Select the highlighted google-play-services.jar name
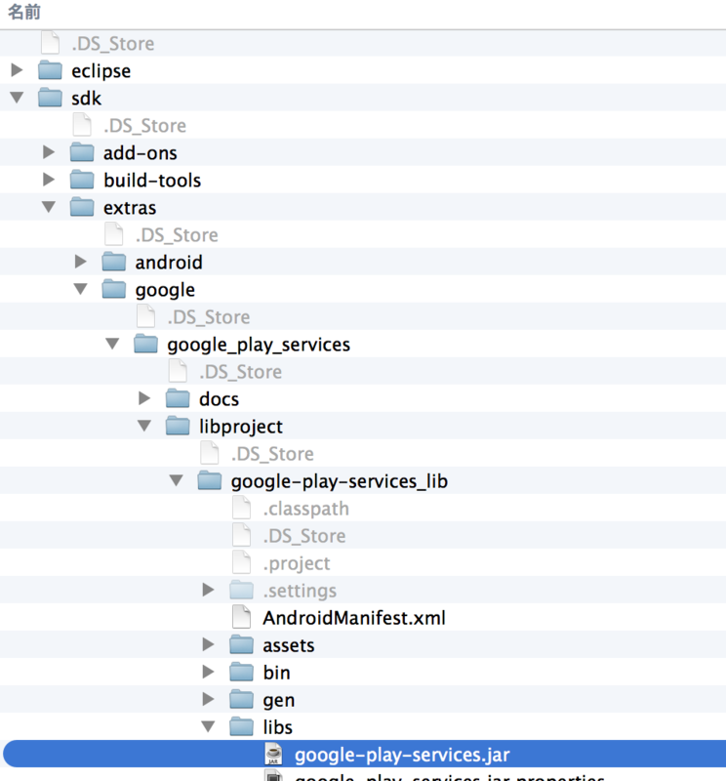This screenshot has height=781, width=726. [402, 755]
